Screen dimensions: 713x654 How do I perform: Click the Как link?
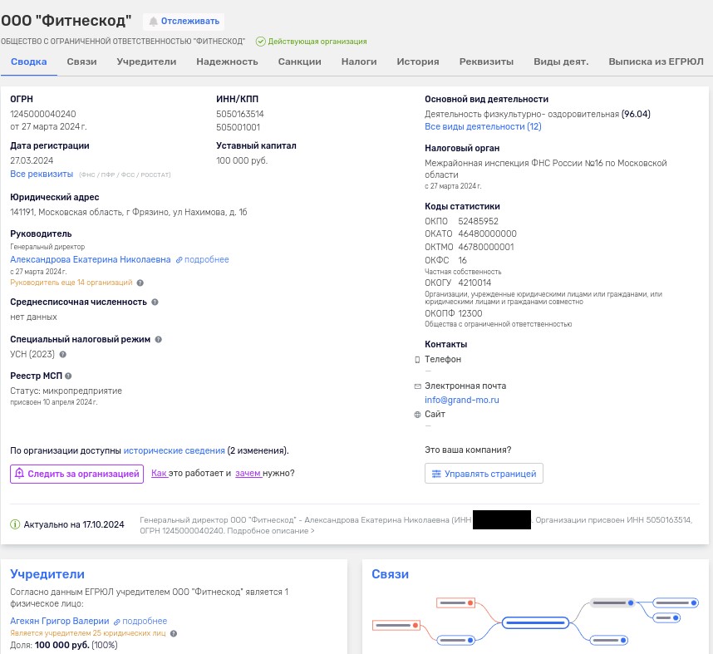(160, 474)
